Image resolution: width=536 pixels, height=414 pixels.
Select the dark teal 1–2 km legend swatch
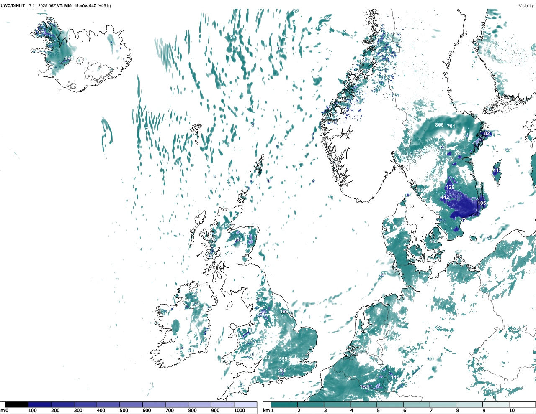point(284,404)
